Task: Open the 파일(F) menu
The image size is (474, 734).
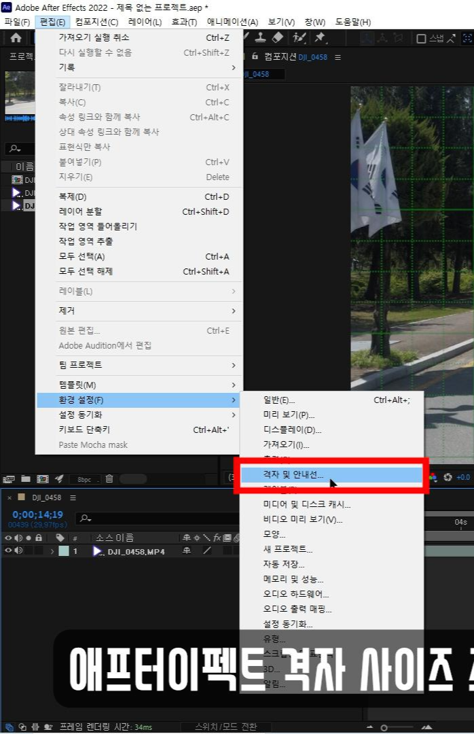Action: pos(17,22)
